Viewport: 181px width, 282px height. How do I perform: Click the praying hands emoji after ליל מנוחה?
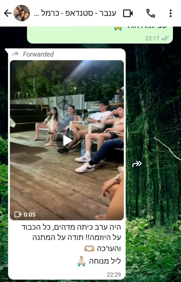tap(82, 261)
